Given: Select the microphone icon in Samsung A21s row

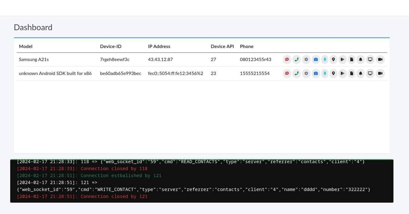Looking at the screenshot, I should 325,59.
